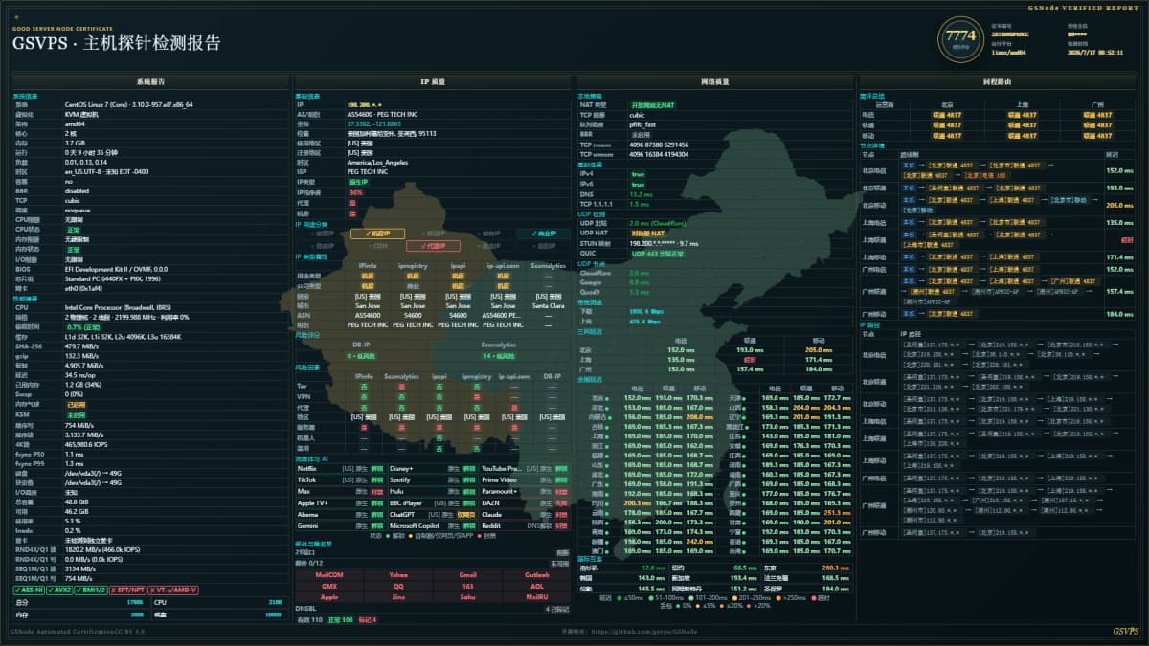Select the '34.5 ns/op' latency value
Image resolution: width=1149 pixels, height=646 pixels.
[x=80, y=374]
